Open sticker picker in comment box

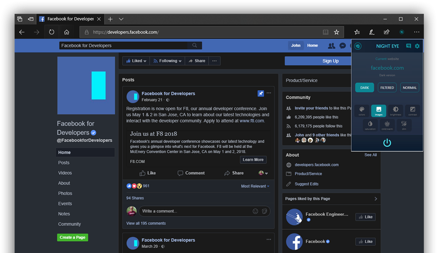pyautogui.click(x=264, y=211)
